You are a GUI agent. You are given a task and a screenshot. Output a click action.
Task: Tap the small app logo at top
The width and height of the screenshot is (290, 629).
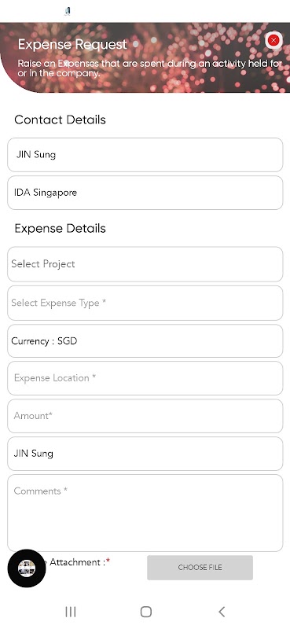68,11
